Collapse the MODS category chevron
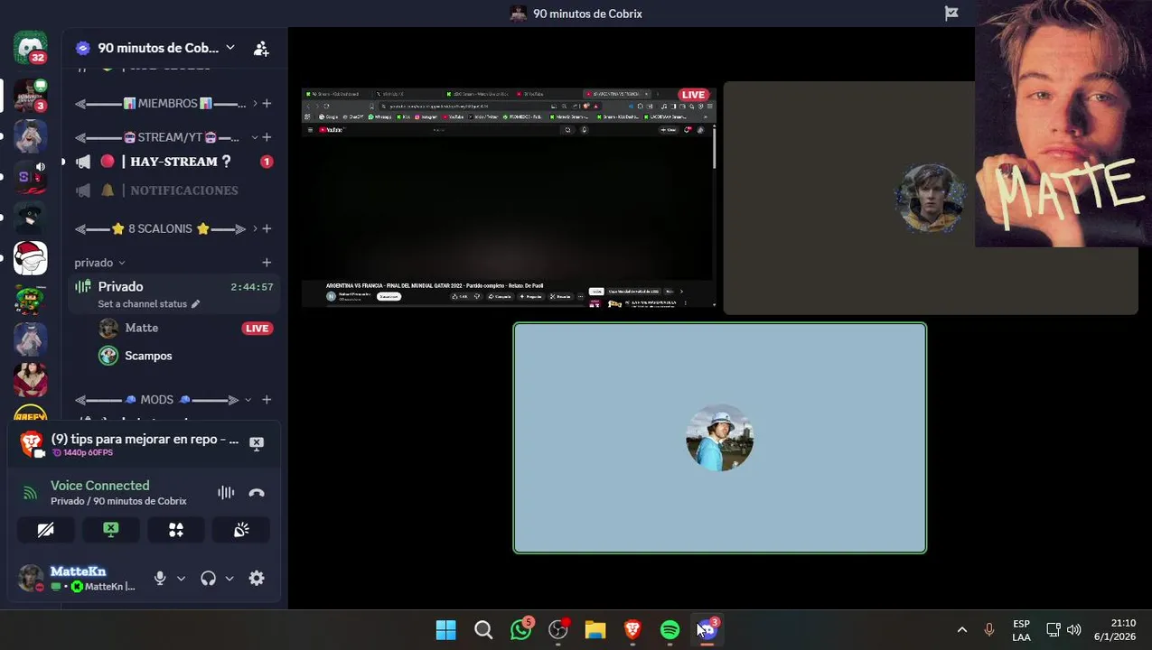 (248, 400)
